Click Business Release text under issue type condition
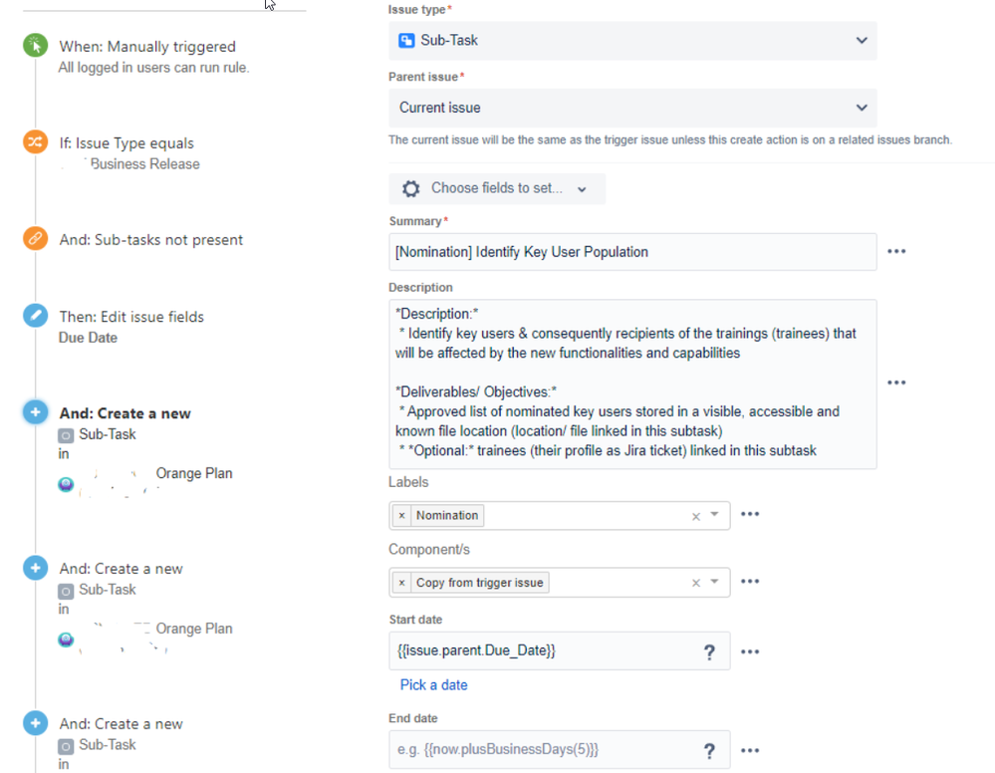This screenshot has width=995, height=773. coord(144,163)
